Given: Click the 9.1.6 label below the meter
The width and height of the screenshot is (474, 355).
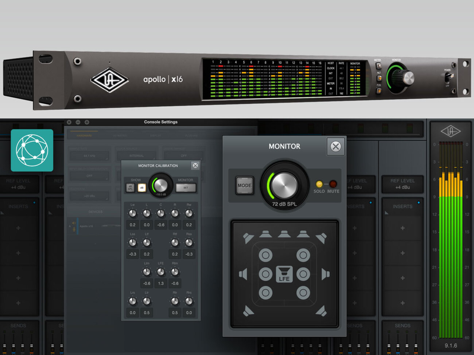Looking at the screenshot, I should tap(451, 346).
